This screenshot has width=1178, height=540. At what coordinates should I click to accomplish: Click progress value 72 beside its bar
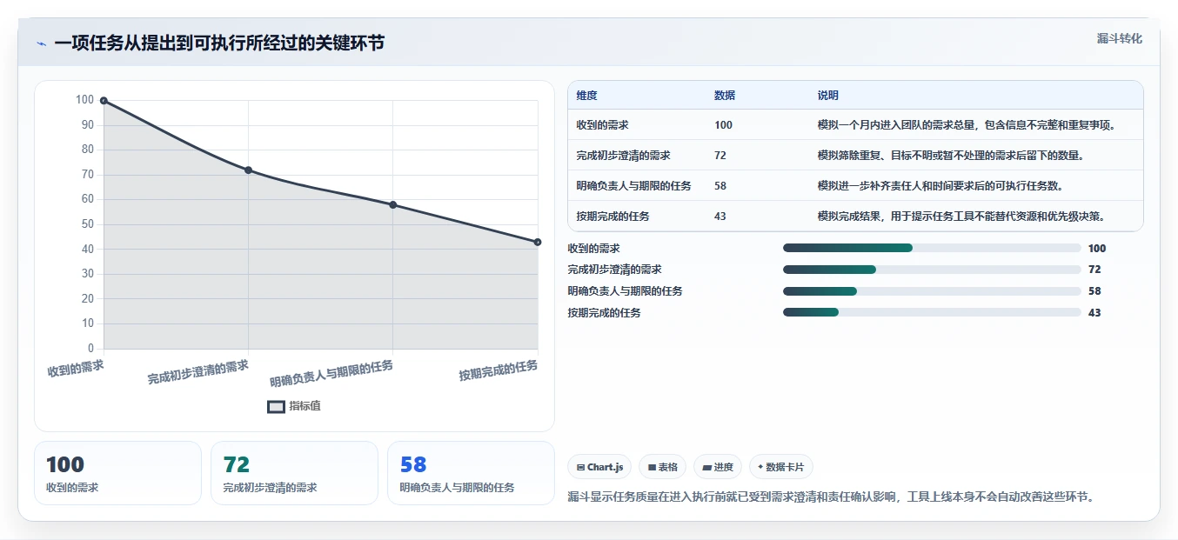tap(1094, 270)
